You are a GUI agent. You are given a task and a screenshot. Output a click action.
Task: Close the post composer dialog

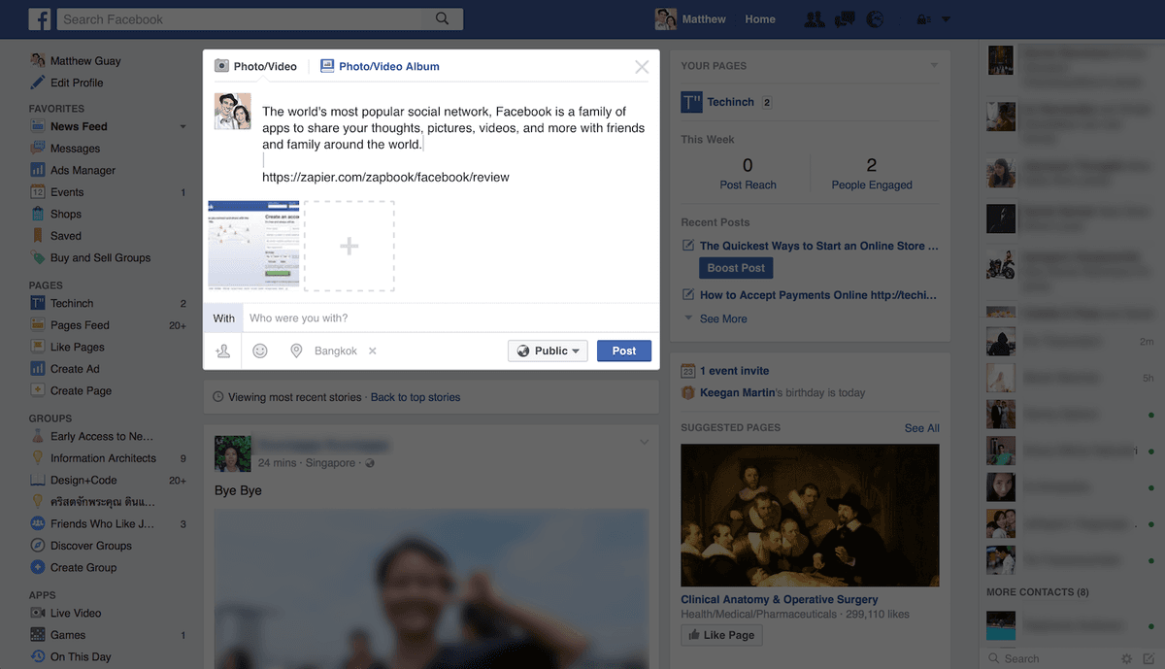coord(642,67)
